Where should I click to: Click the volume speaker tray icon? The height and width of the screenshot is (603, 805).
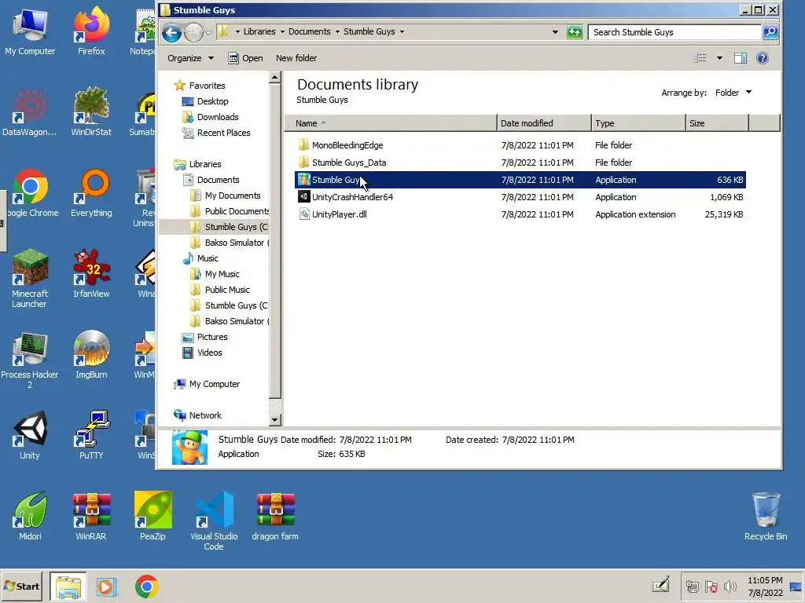[730, 586]
